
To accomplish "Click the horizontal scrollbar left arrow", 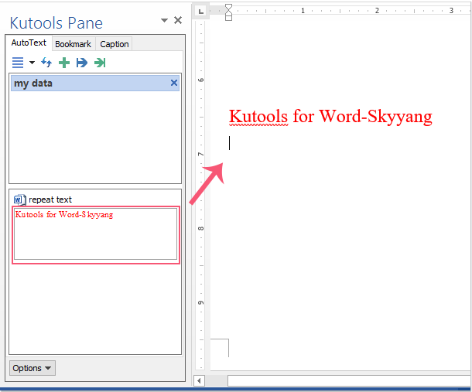I will pyautogui.click(x=199, y=381).
